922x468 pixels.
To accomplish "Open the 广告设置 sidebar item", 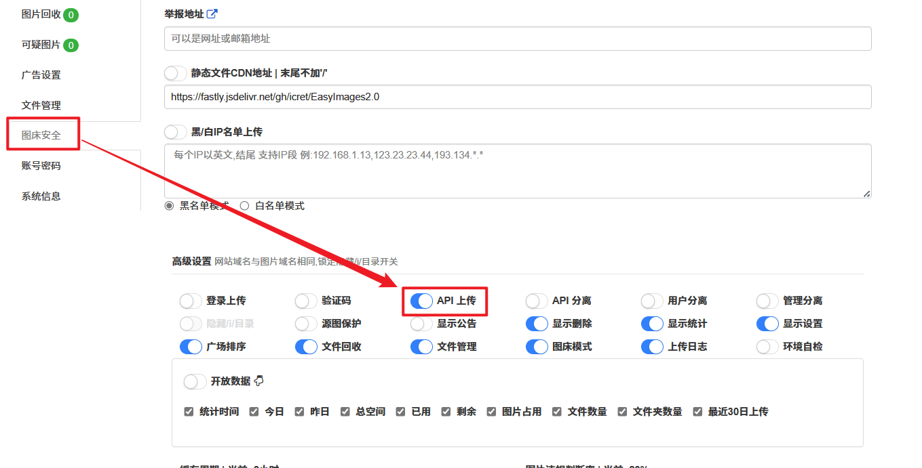I will (41, 75).
